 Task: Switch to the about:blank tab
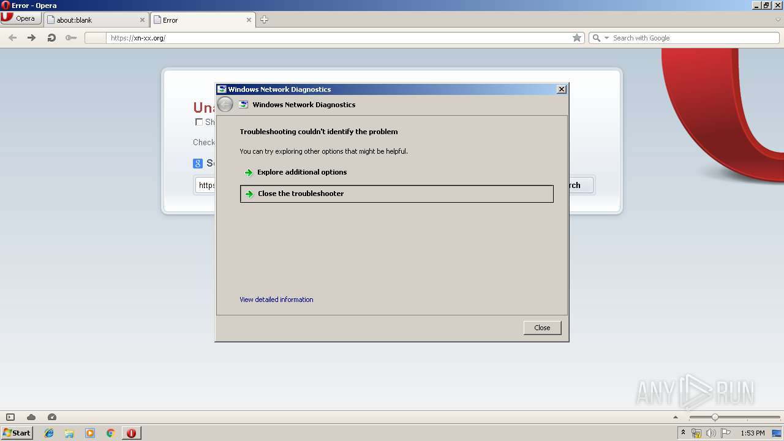point(96,20)
